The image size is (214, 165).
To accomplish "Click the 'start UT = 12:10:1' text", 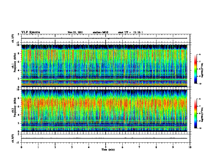I will pyautogui.click(x=131, y=32).
